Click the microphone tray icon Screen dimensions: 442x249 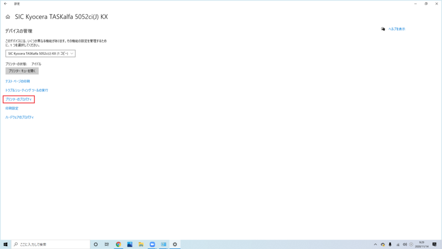390,245
